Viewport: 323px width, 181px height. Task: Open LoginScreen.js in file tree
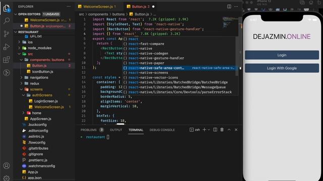coord(46,101)
